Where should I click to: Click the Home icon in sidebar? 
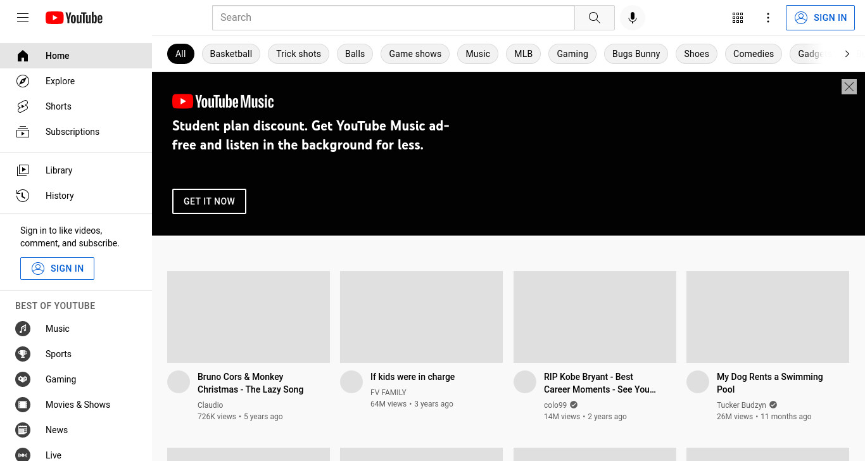23,56
